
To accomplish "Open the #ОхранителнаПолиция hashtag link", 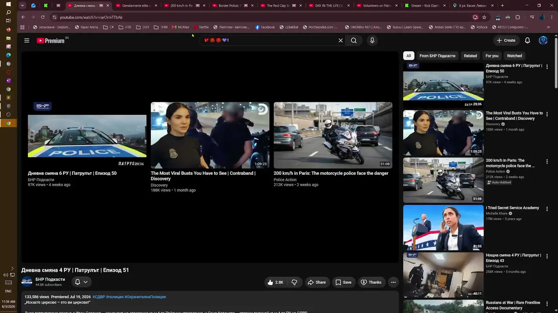I will click(x=145, y=297).
